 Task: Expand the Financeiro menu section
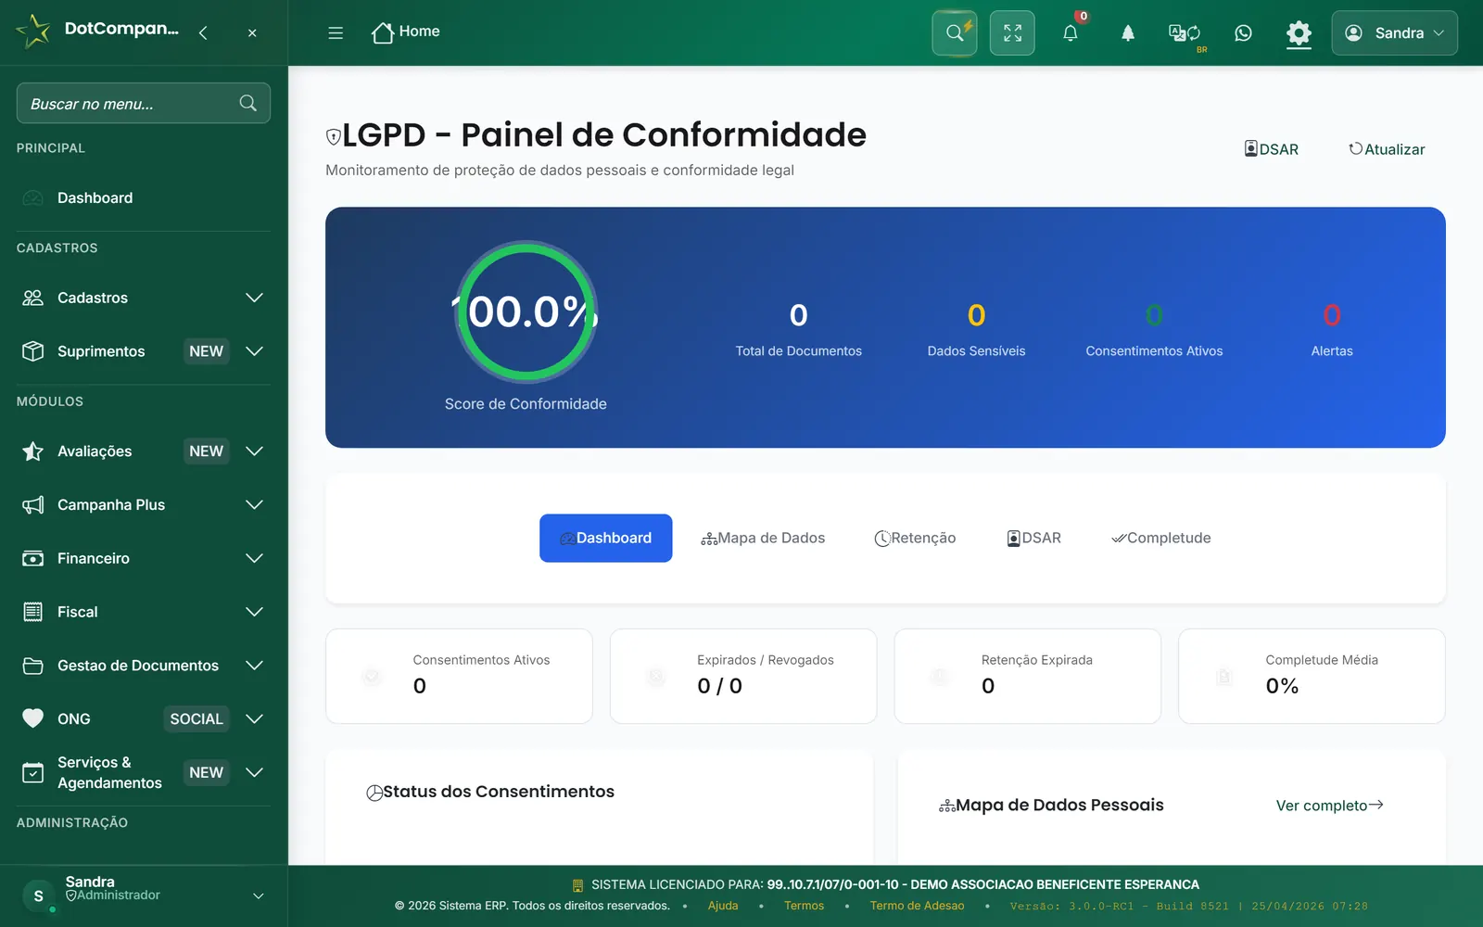(x=143, y=558)
